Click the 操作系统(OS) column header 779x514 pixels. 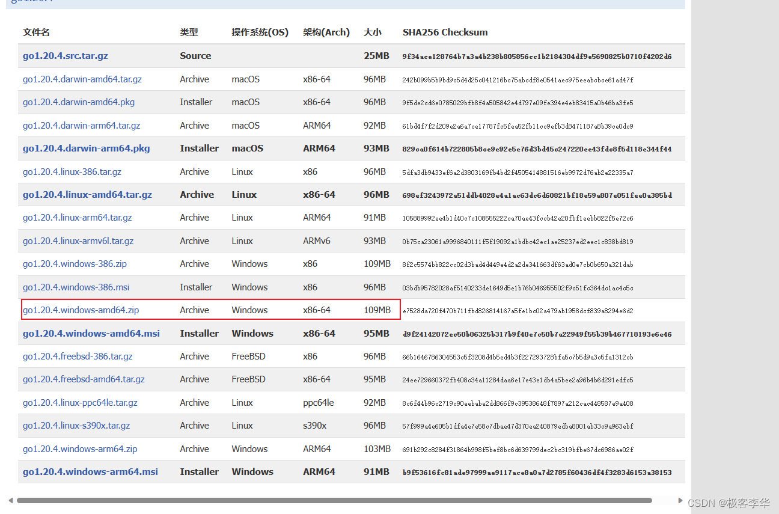[260, 32]
